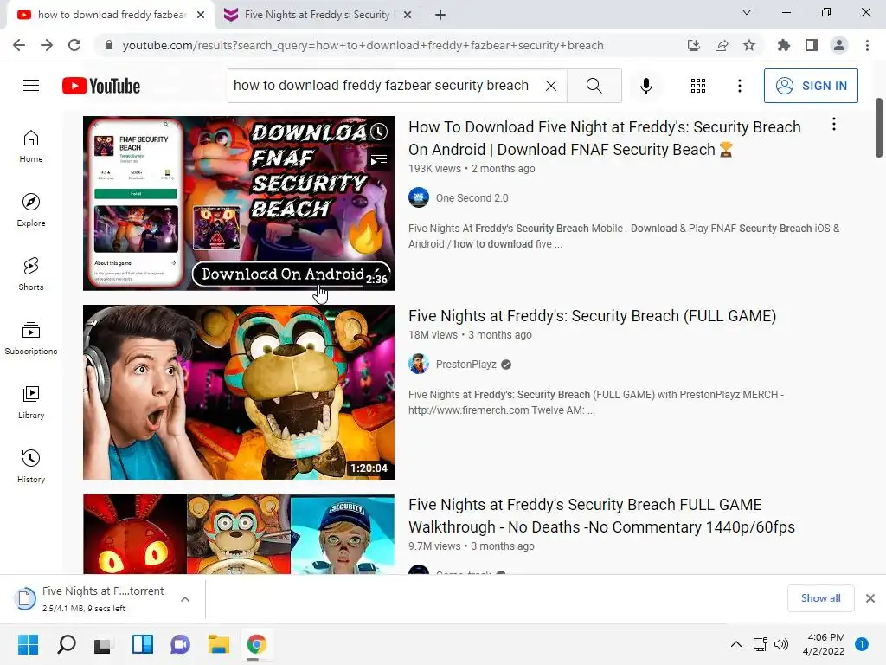This screenshot has width=886, height=665.
Task: View site information lock icon
Action: pyautogui.click(x=109, y=45)
